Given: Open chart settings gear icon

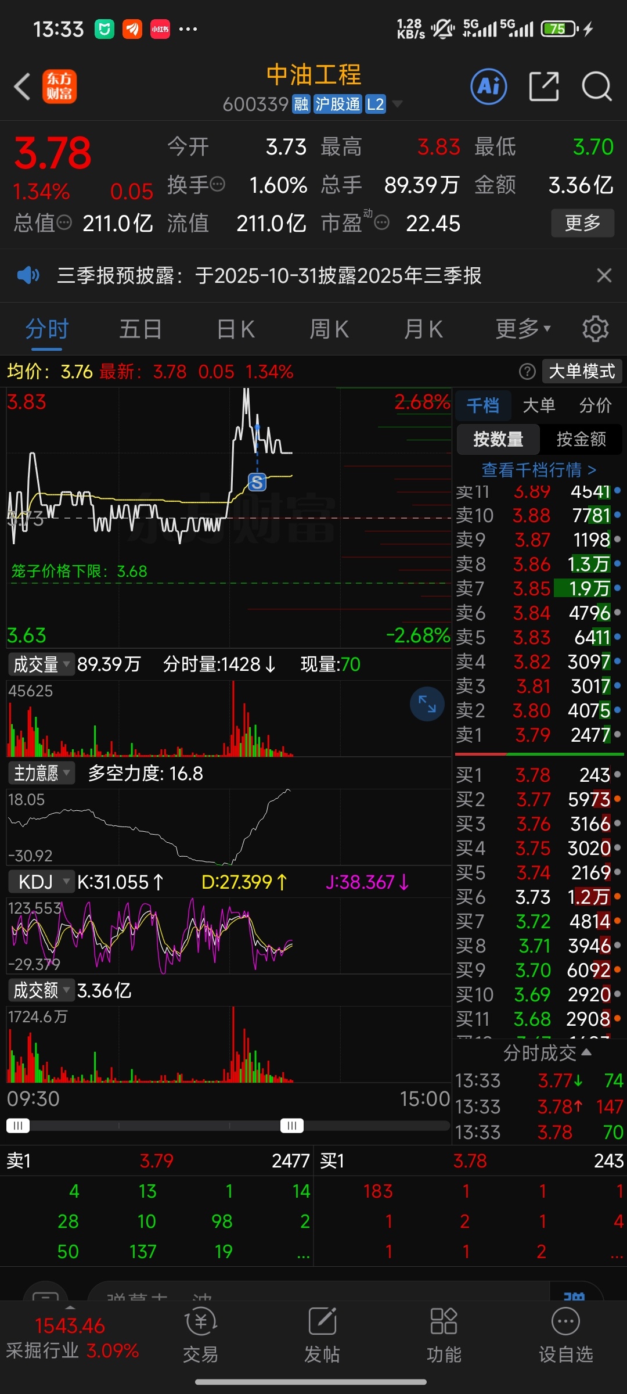Looking at the screenshot, I should coord(595,329).
